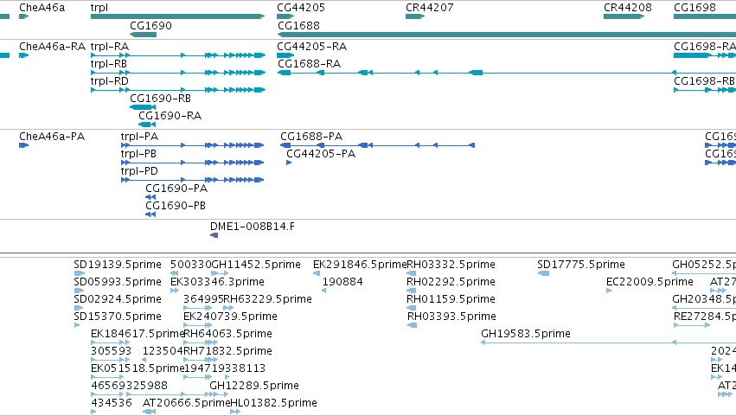Viewport: 736px width, 416px height.
Task: Open the CG1698-RA transcript label
Action: tap(705, 47)
